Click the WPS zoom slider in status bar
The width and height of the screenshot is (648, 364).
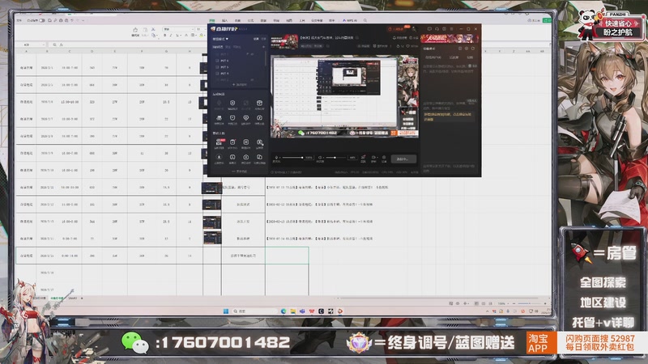coord(530,304)
